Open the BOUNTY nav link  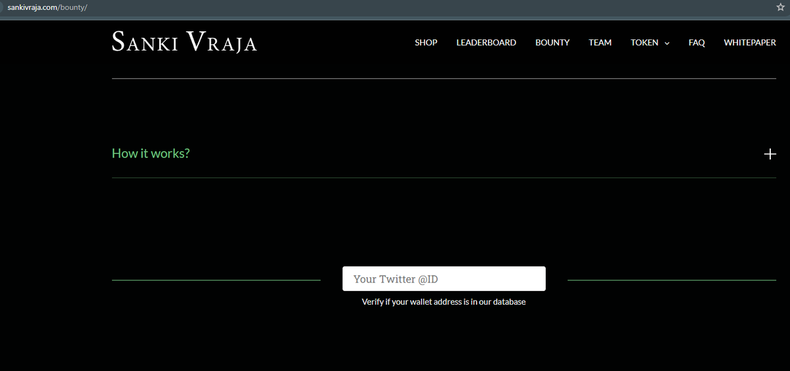click(x=552, y=43)
